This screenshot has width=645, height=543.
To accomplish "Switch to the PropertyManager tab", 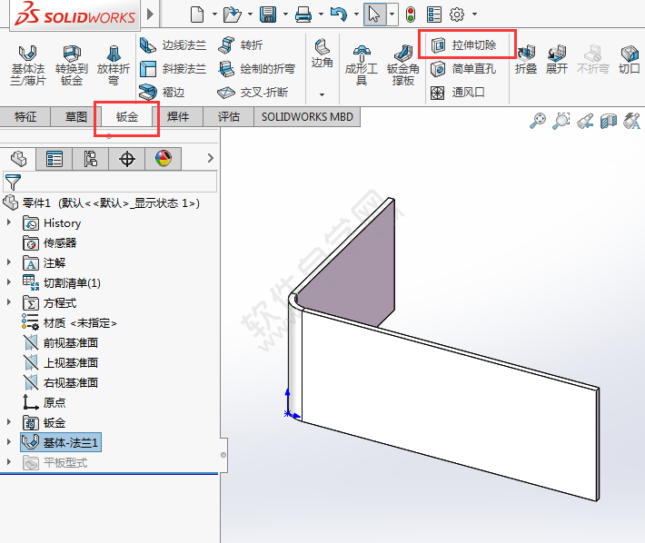I will pos(55,159).
